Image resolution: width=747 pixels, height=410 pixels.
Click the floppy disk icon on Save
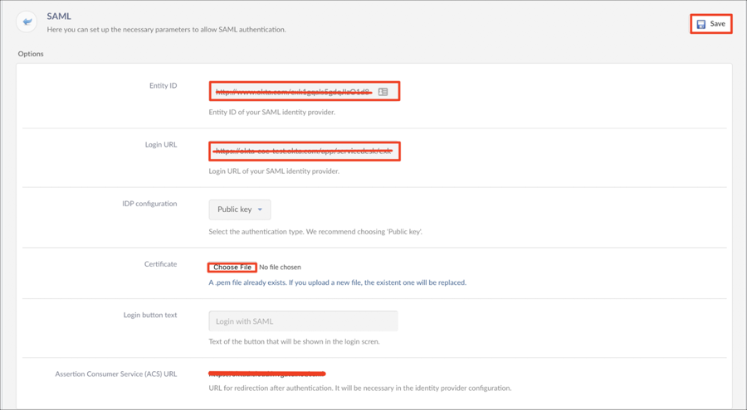(x=701, y=24)
